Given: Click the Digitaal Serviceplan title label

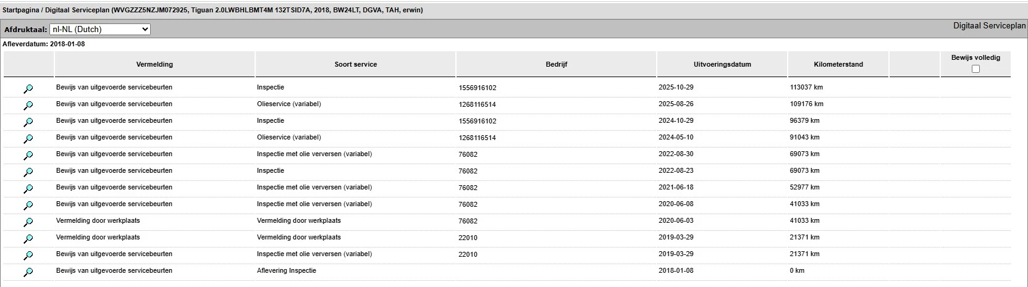Looking at the screenshot, I should pyautogui.click(x=989, y=26).
